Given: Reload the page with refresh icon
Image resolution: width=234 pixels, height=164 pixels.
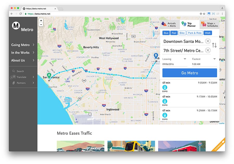Looking at the screenshot, I should point(21,14).
